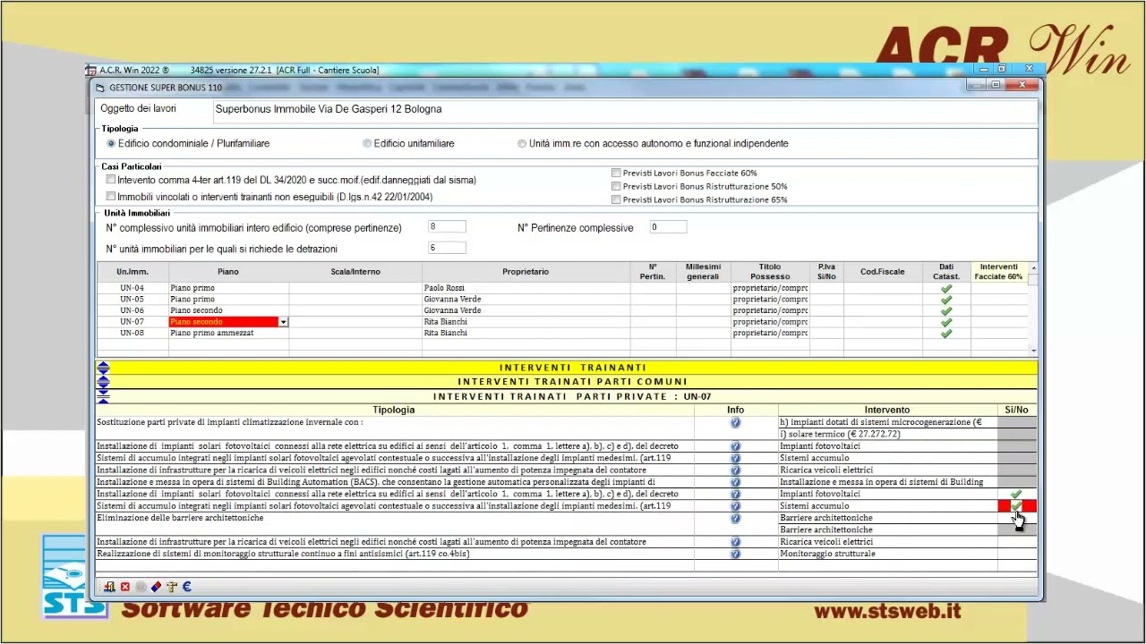The height and width of the screenshot is (644, 1146).
Task: Click Titolo Possesso column header
Action: (x=770, y=272)
